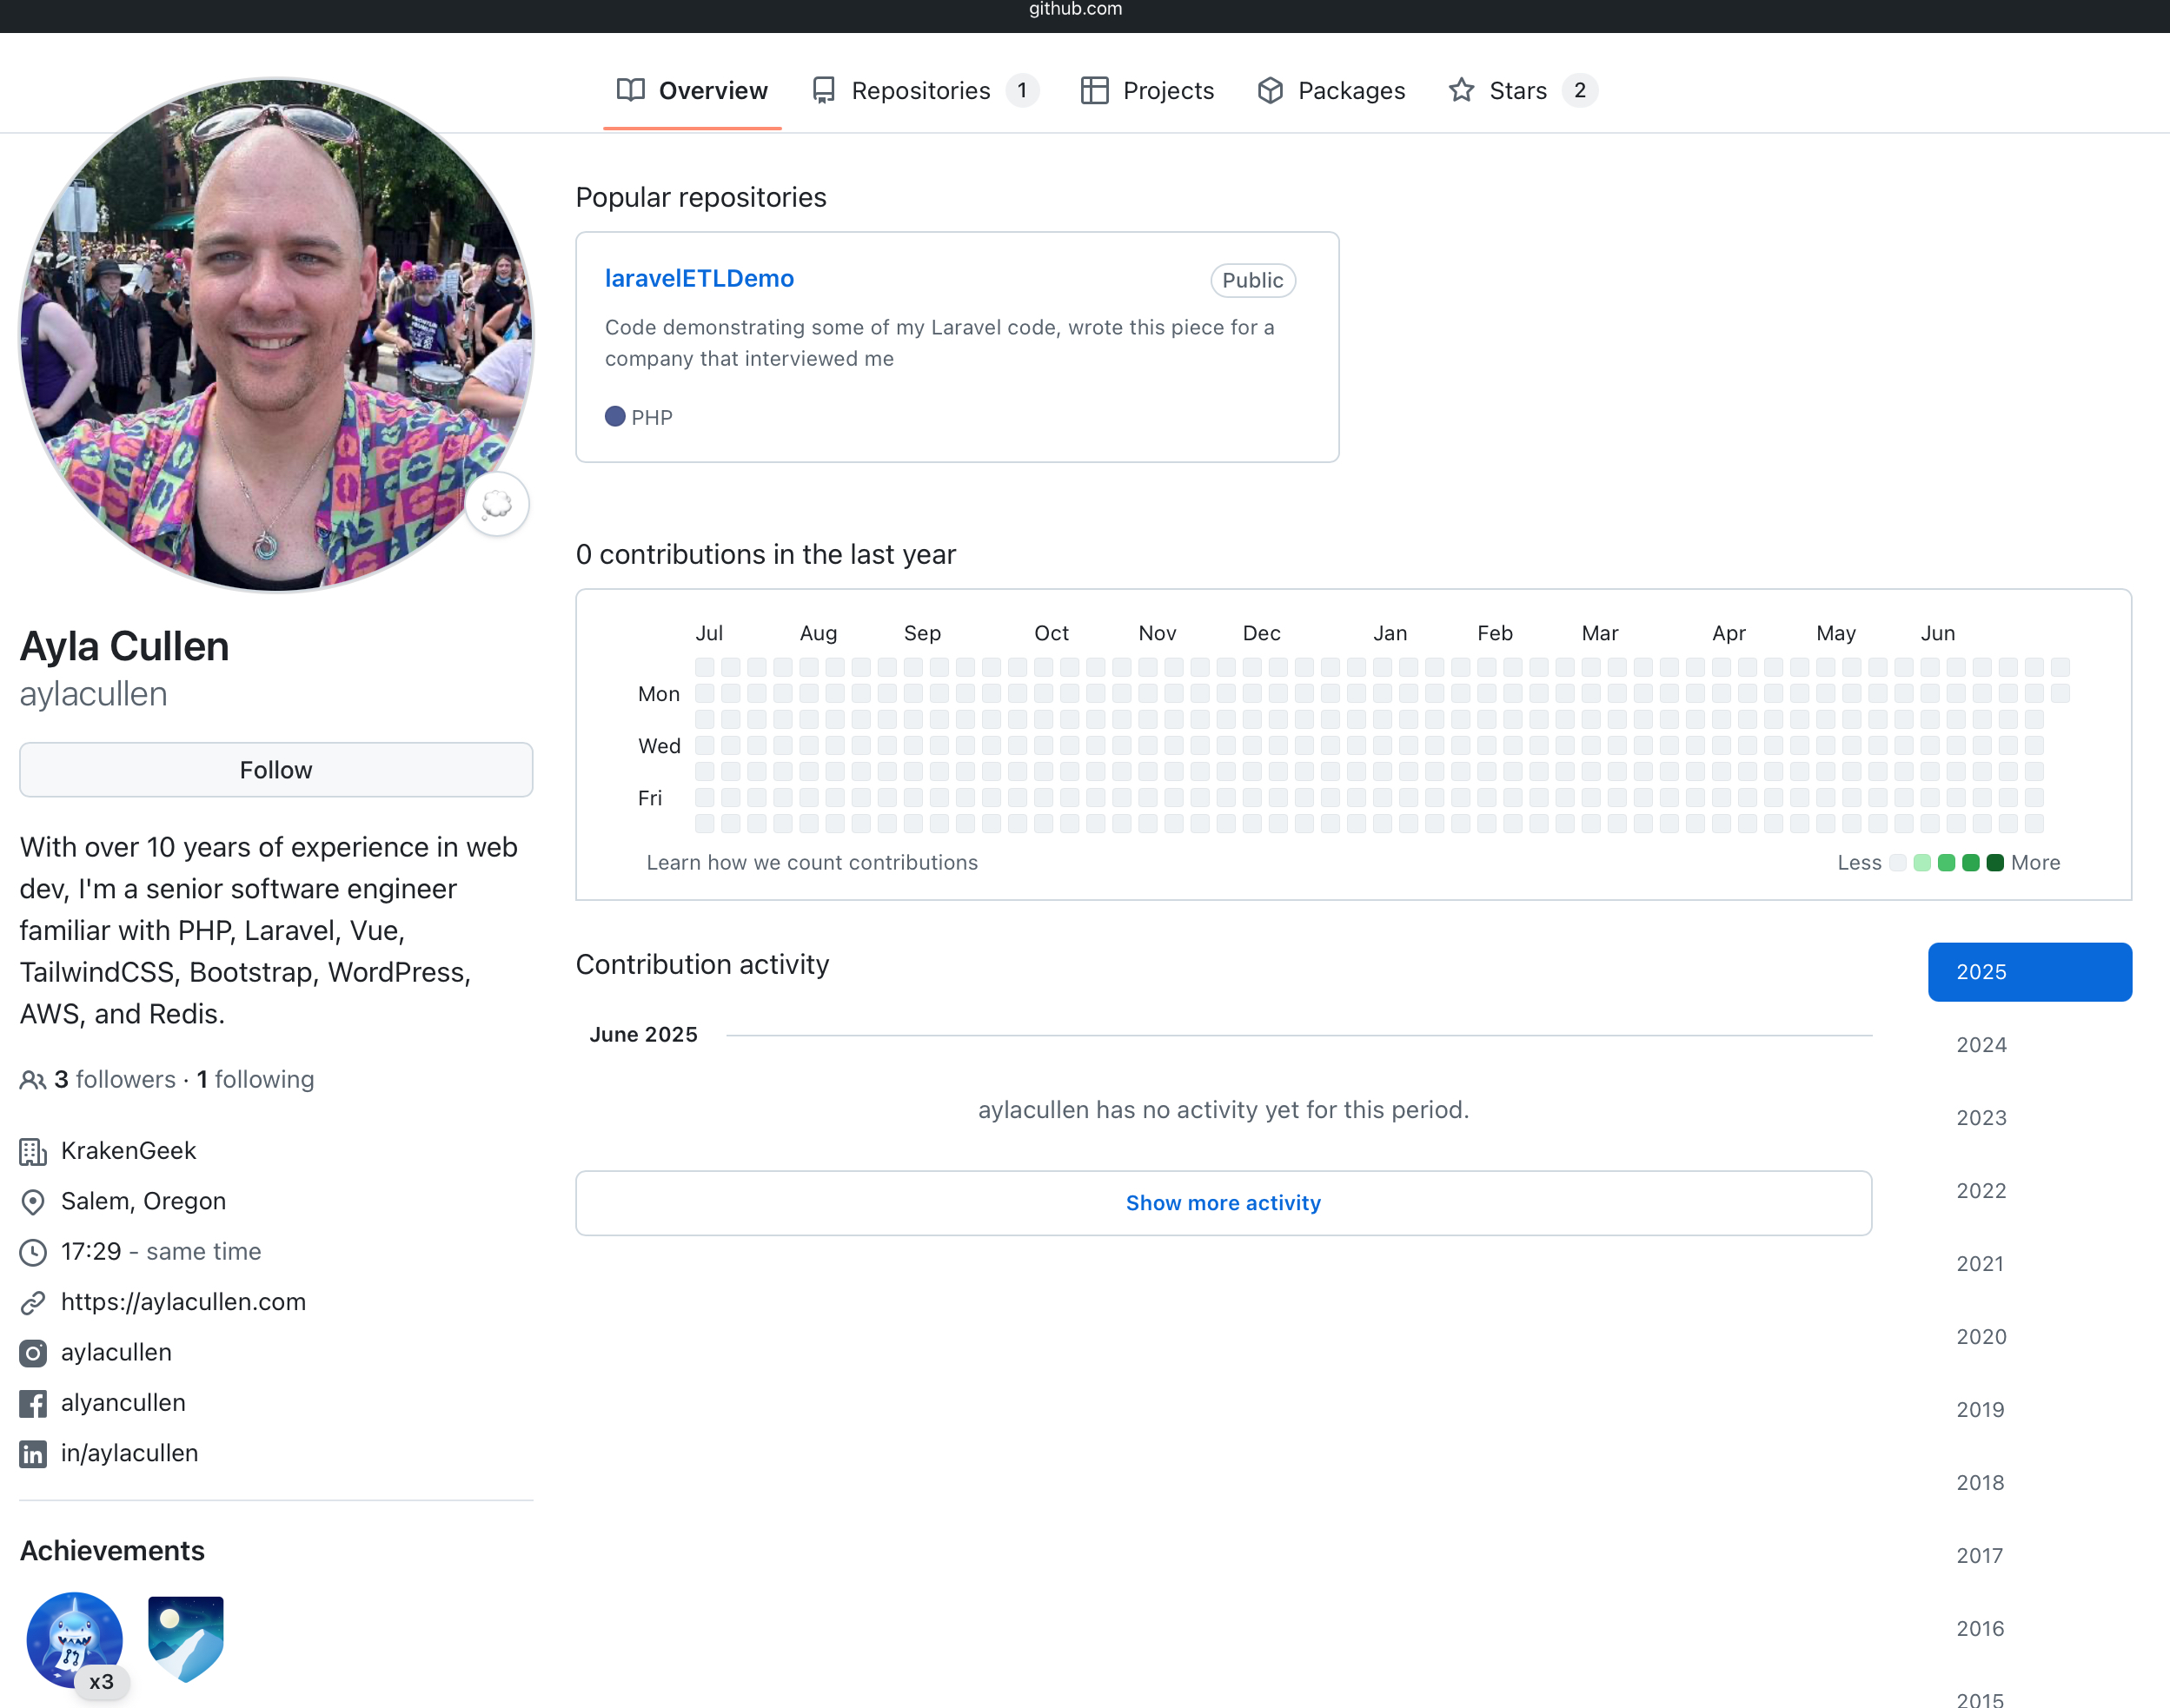The width and height of the screenshot is (2170, 1708).
Task: Click the Instagram icon
Action: point(33,1353)
